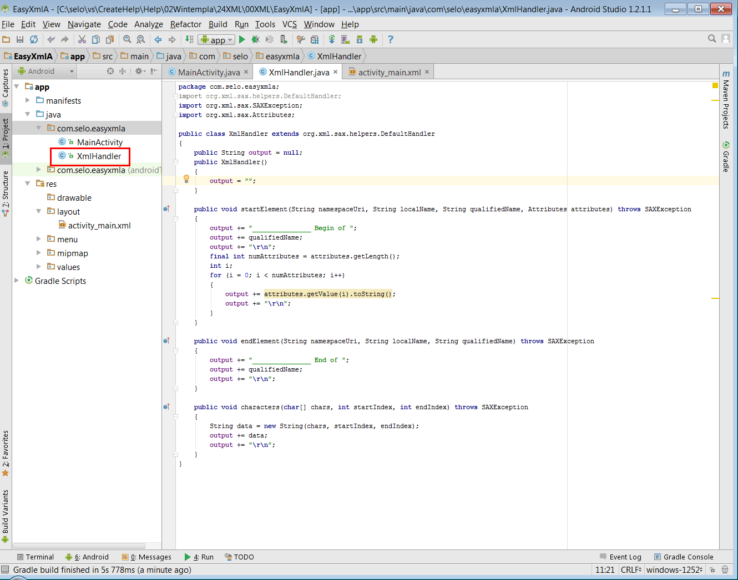Click the Undo toolbar icon

point(51,39)
